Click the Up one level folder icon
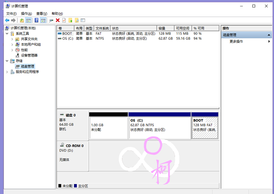The height and width of the screenshot is (194, 274). click(x=22, y=21)
